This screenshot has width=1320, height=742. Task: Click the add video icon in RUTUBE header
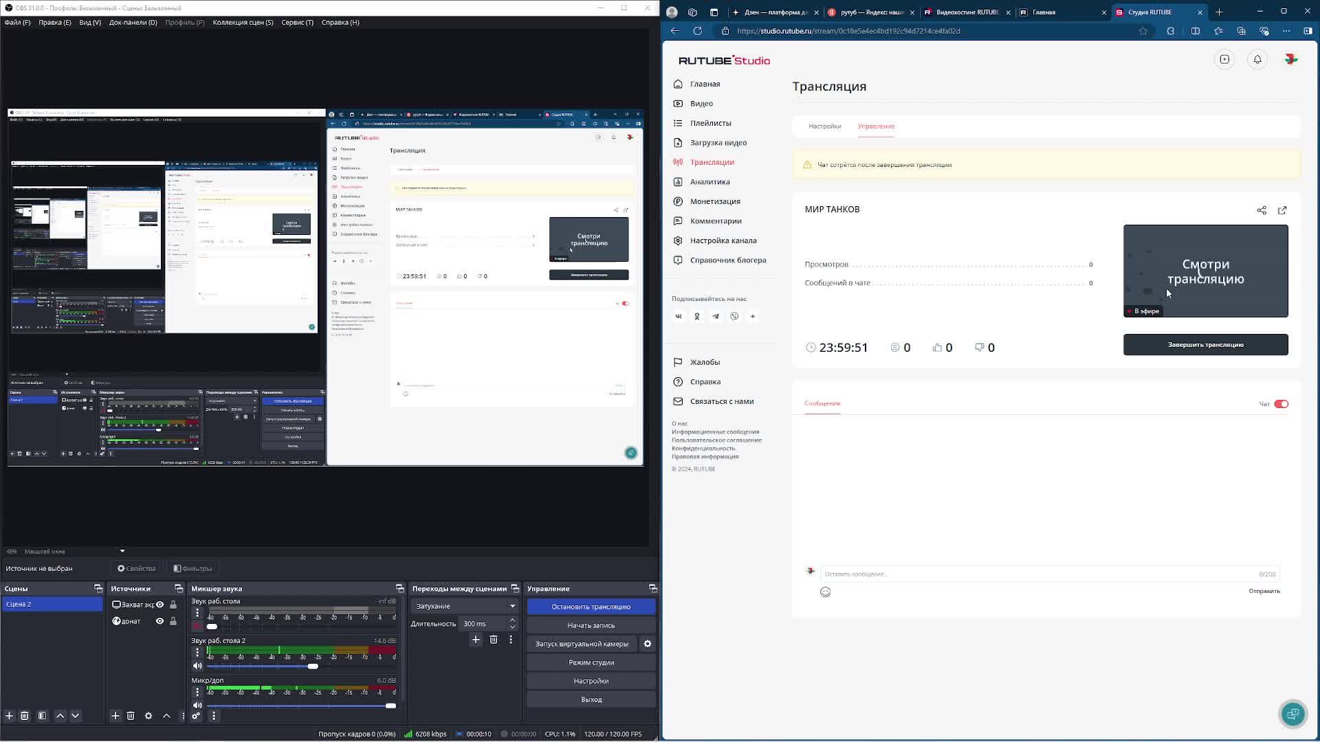pyautogui.click(x=1224, y=60)
